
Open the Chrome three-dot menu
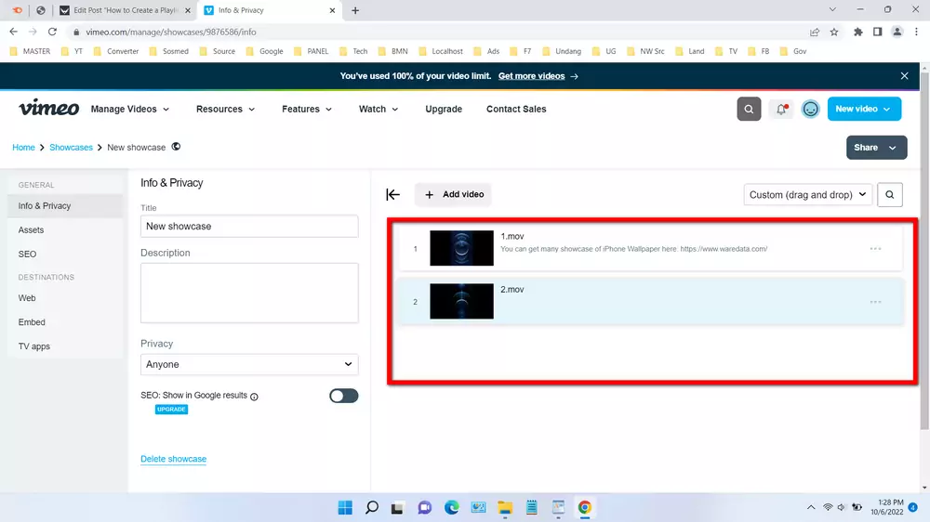pos(916,32)
